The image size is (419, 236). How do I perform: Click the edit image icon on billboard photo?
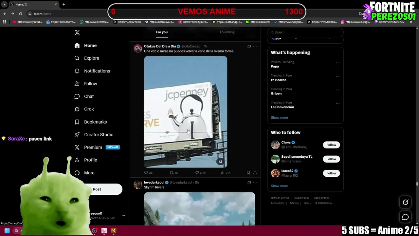[220, 162]
